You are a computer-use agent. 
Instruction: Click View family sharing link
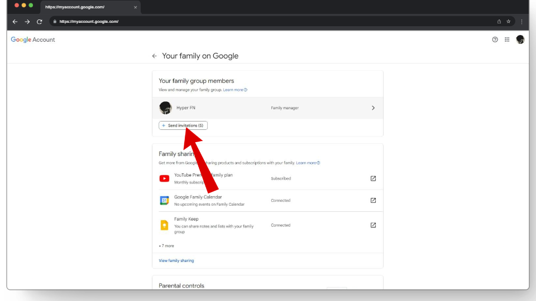coord(176,261)
